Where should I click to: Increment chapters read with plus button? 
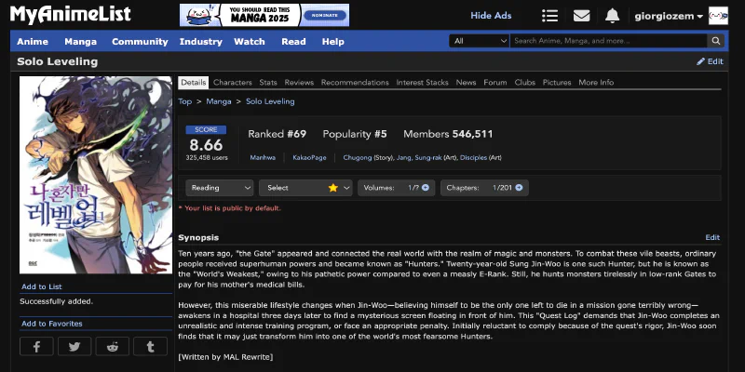coord(520,188)
